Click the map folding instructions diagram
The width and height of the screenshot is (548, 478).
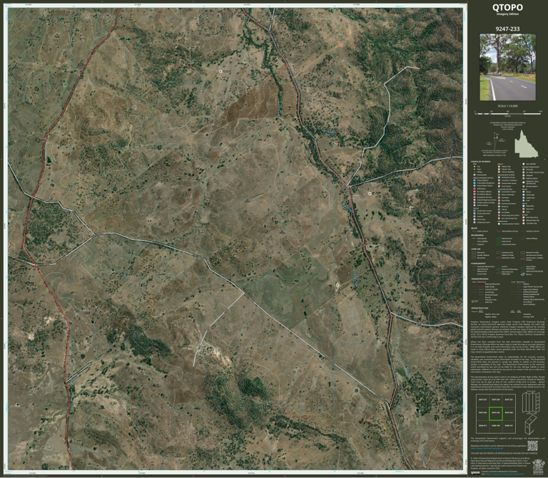531,413
